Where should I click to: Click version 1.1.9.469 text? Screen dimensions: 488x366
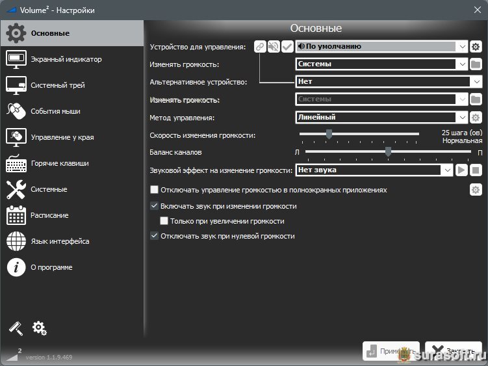coord(49,358)
